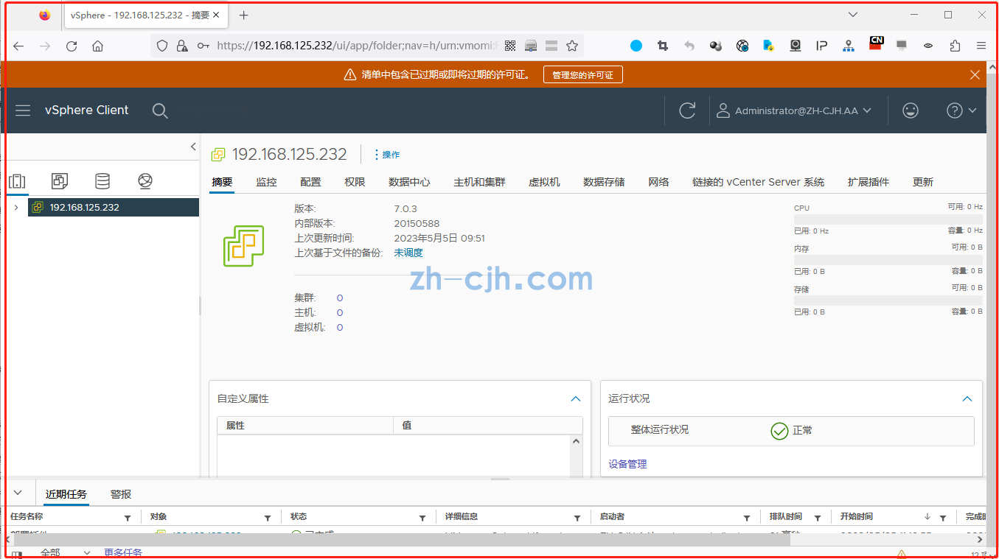This screenshot has width=999, height=559.
Task: Filter the 状态 column
Action: 422,518
